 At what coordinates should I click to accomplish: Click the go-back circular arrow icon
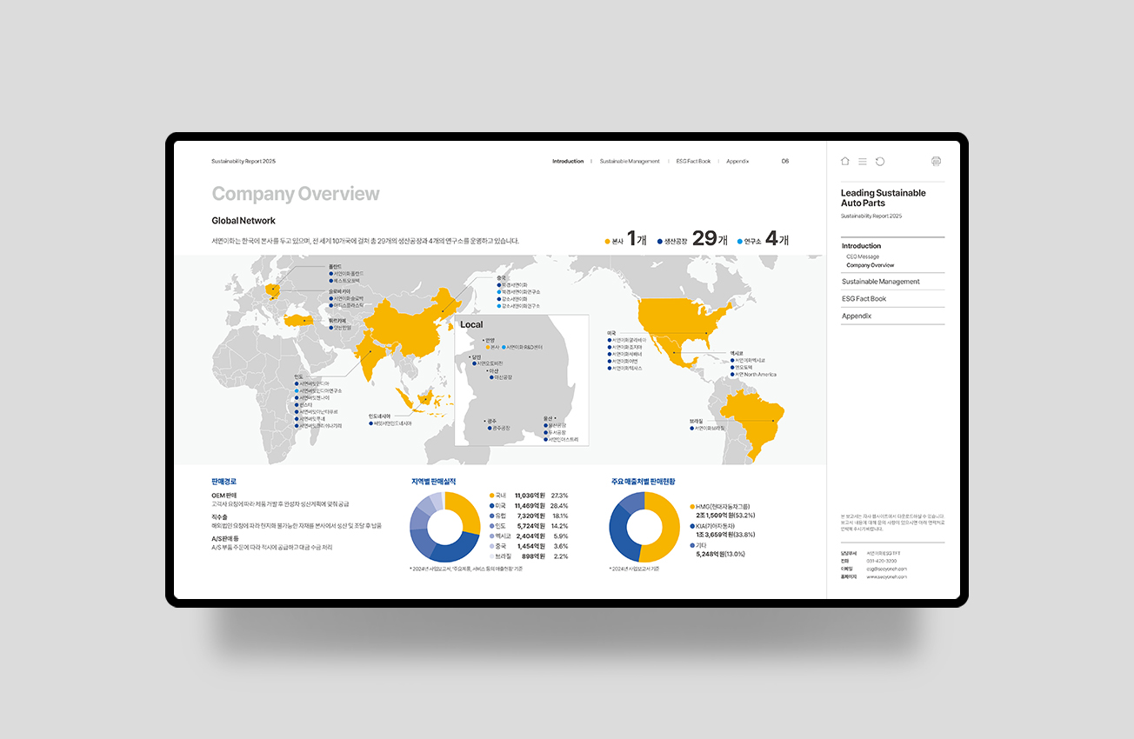click(x=880, y=161)
